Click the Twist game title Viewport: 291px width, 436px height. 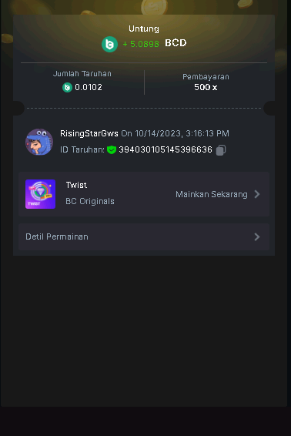click(76, 185)
